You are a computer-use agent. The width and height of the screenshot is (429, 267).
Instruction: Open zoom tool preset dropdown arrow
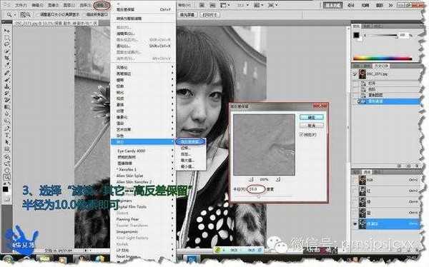14,14
